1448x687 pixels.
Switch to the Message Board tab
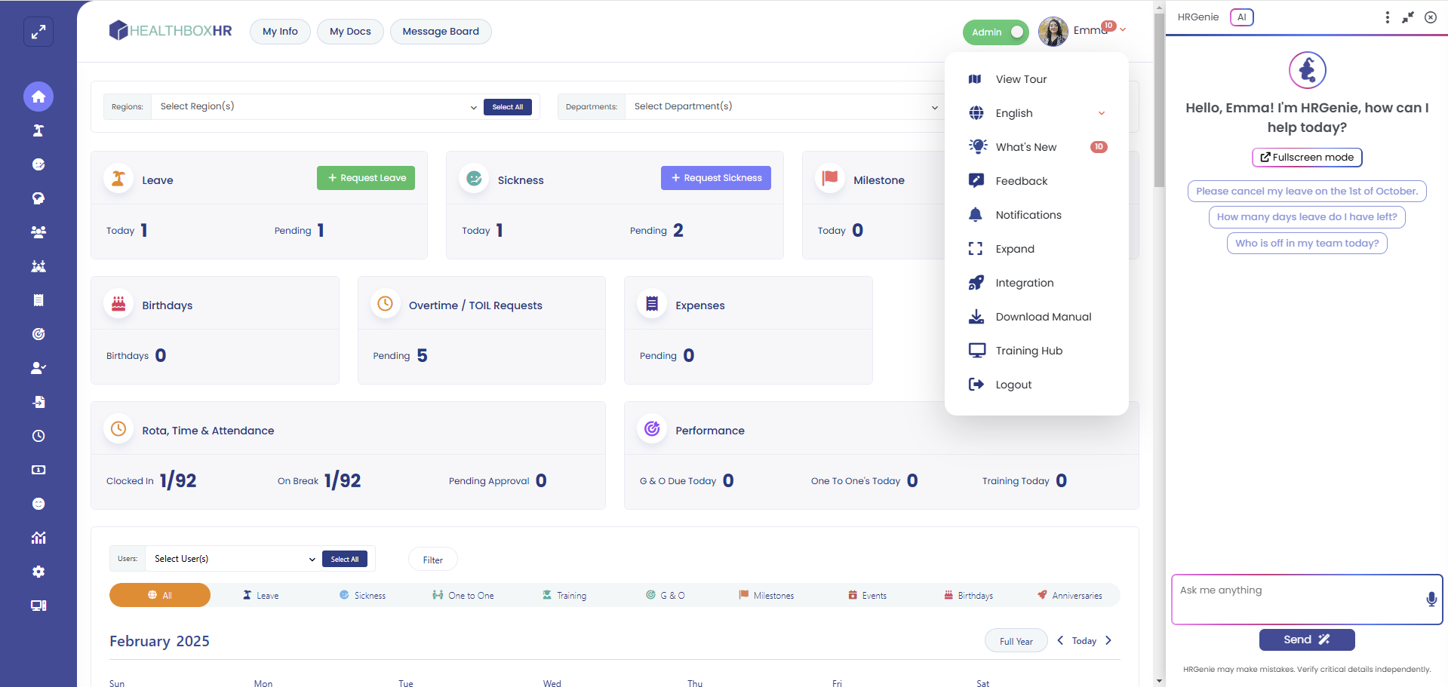(441, 31)
